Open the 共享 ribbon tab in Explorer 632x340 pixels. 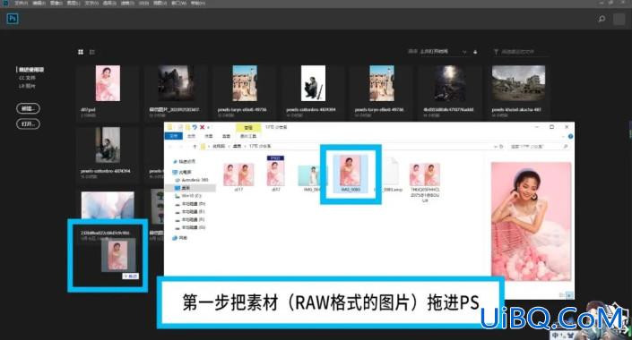(209, 136)
